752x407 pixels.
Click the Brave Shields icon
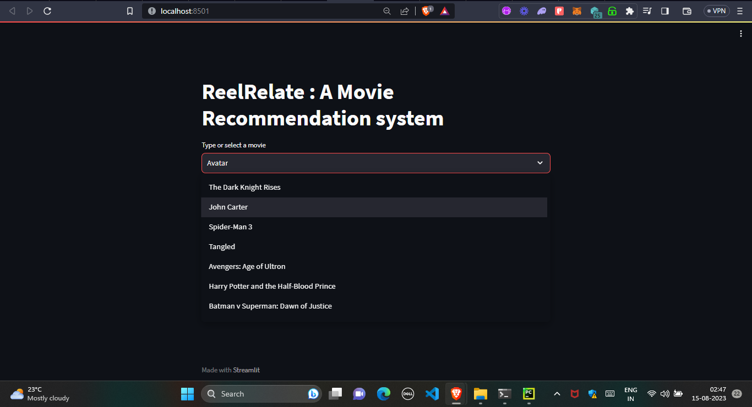coord(426,10)
